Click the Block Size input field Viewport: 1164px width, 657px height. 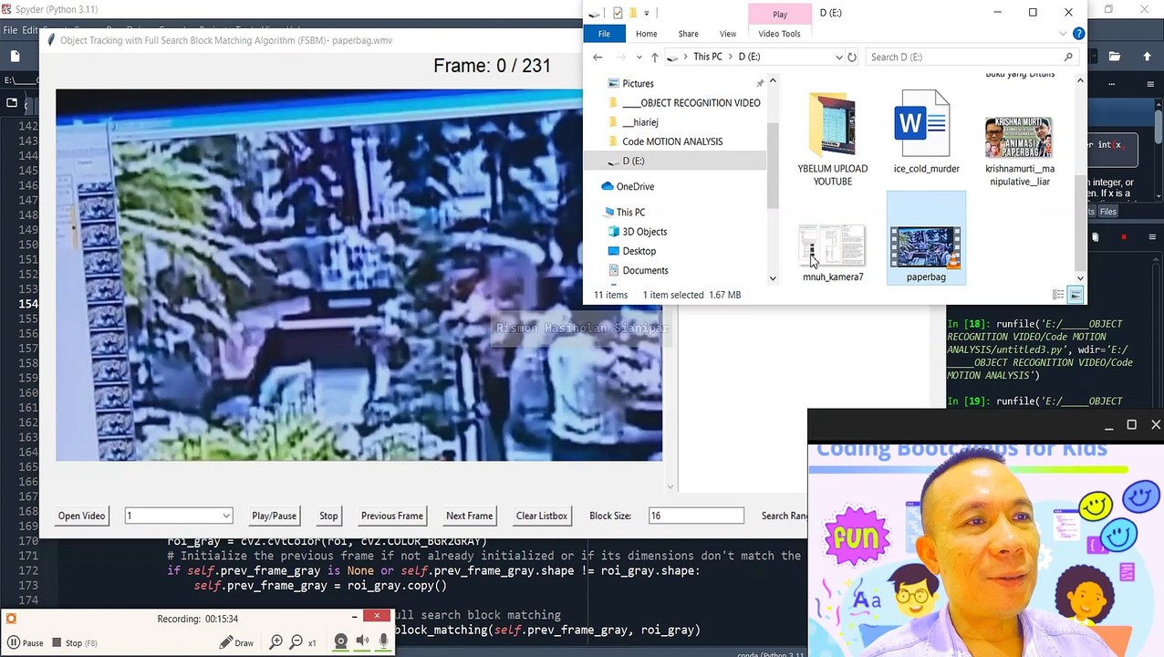click(696, 516)
